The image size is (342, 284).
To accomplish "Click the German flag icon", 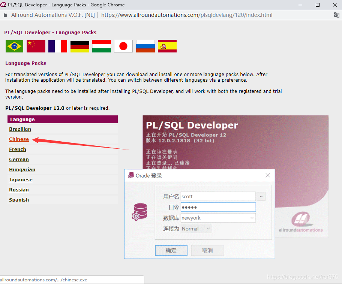I will coord(80,46).
